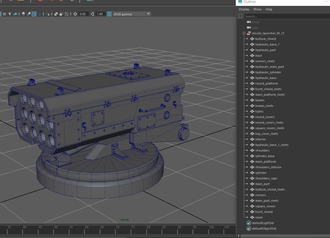Click the mesh icon beside cover

point(252,217)
